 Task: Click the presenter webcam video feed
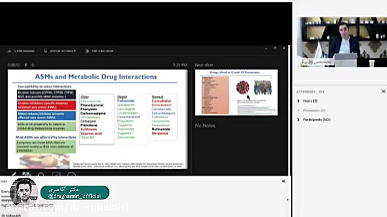342,42
